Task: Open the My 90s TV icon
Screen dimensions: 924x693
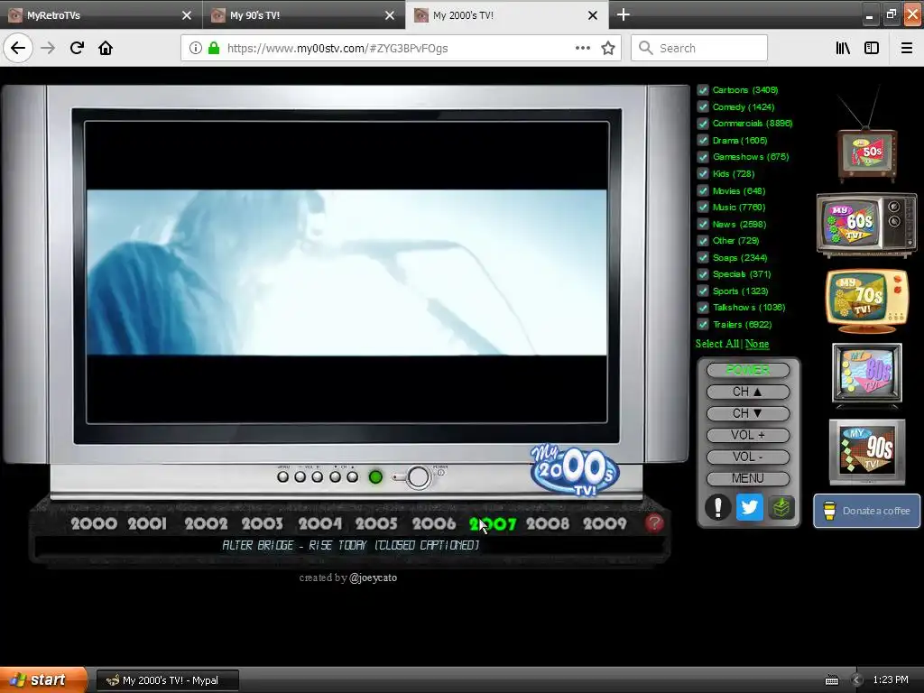Action: [x=867, y=451]
